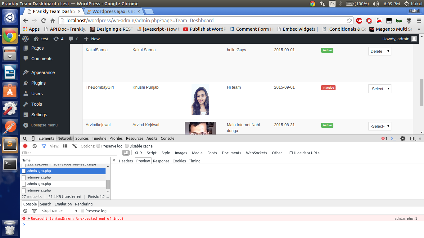Screen dimensions: 424x238
Task: Open the -Select- dropdown for TheBombayGirl
Action: click(x=380, y=89)
